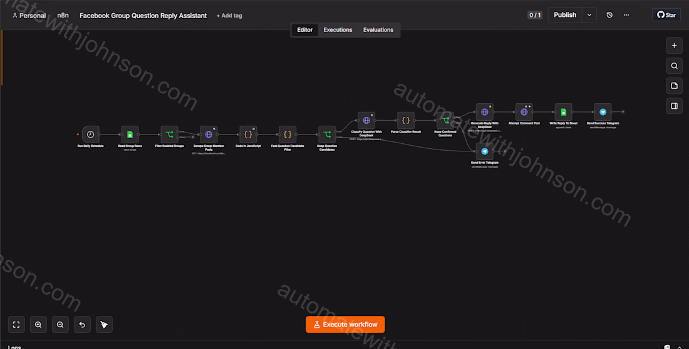Select the Write Reply To Sheet node
This screenshot has height=349, width=689.
563,112
